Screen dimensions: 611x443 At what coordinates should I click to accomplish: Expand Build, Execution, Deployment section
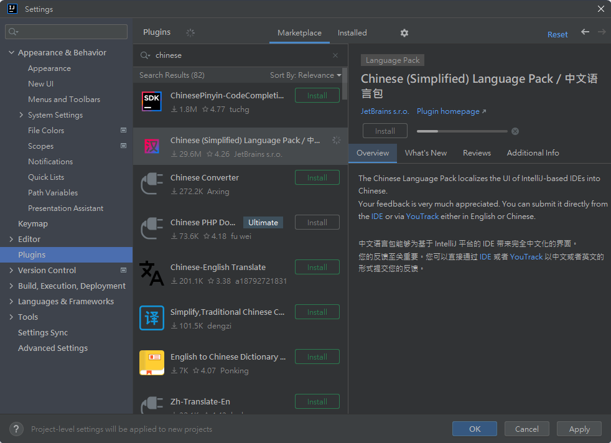(x=11, y=286)
